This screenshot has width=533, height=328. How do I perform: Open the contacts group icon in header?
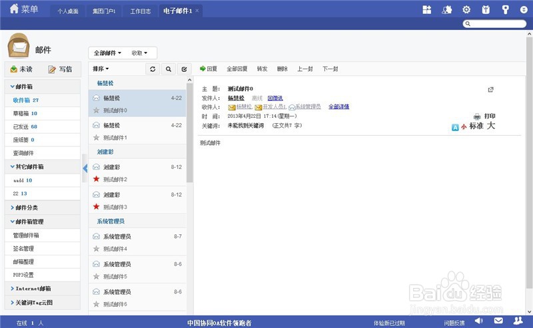click(446, 10)
